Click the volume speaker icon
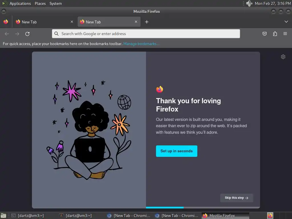The height and width of the screenshot is (219, 292). tap(249, 3)
